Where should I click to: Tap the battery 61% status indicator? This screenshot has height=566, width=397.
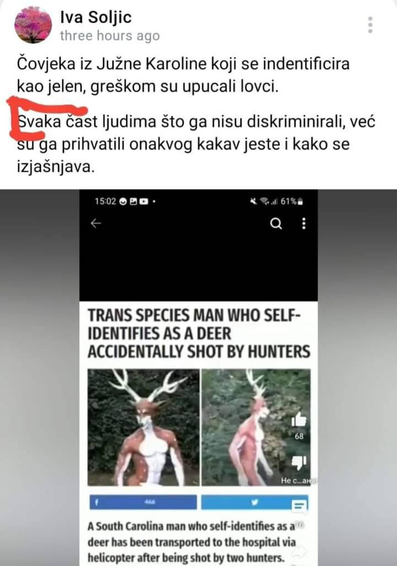(292, 202)
